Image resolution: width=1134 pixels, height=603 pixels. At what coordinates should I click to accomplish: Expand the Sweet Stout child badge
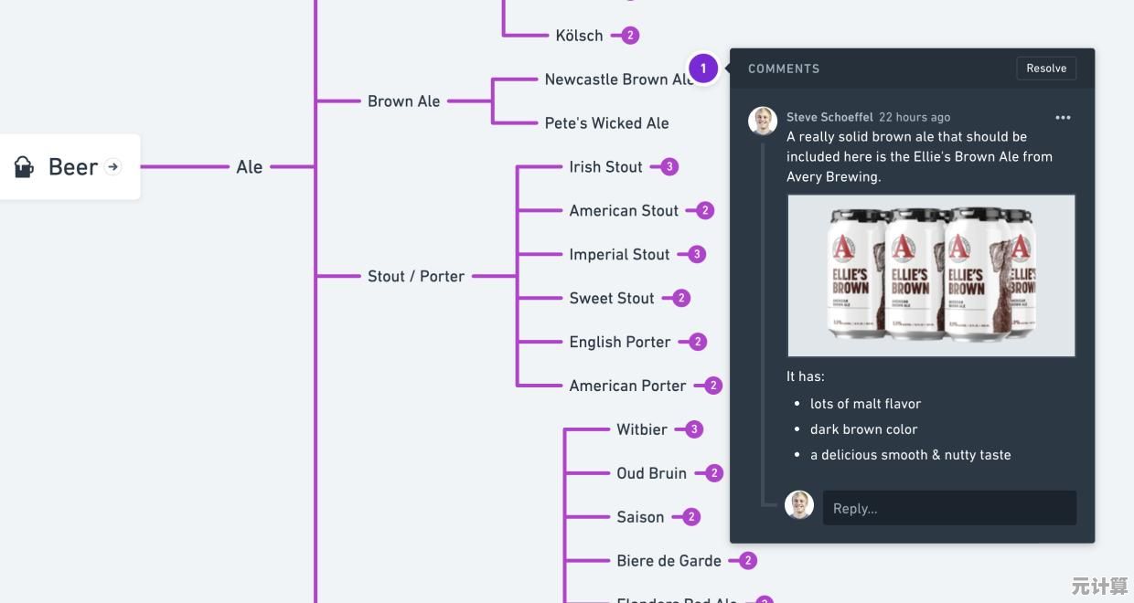coord(681,298)
